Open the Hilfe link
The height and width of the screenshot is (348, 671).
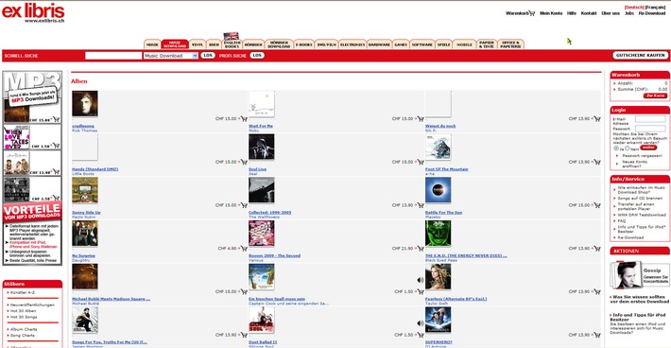coord(572,13)
